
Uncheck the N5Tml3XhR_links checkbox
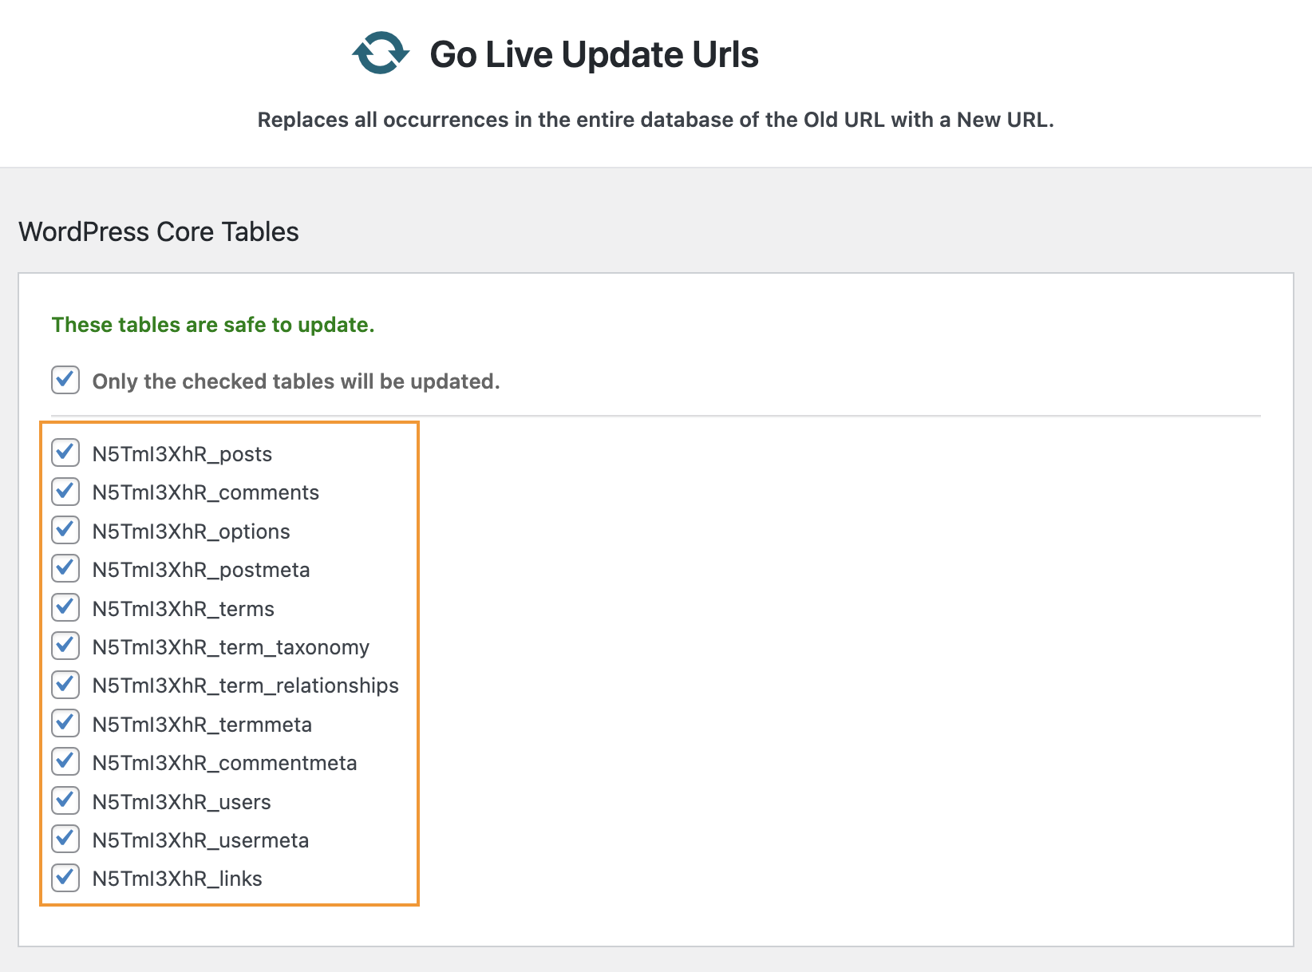65,878
